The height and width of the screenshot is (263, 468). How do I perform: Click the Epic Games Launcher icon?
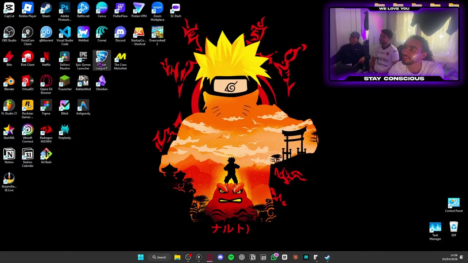click(x=83, y=61)
